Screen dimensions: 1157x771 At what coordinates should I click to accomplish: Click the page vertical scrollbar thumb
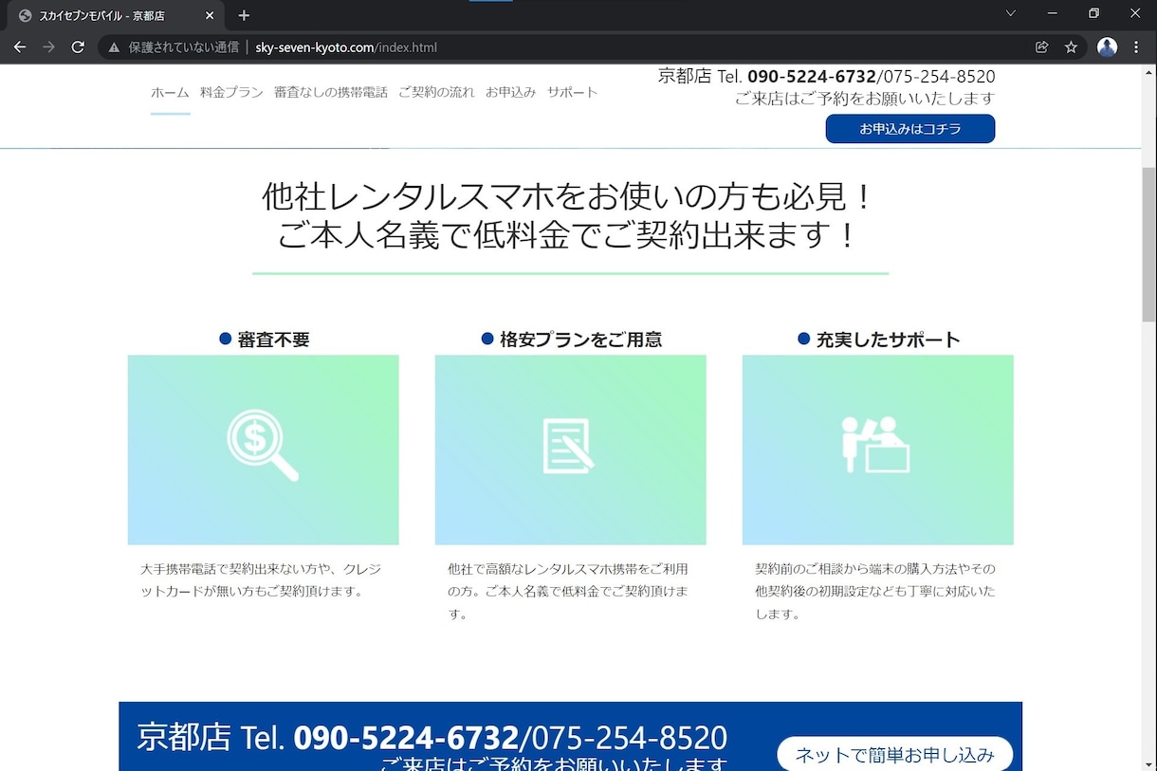pos(1148,245)
